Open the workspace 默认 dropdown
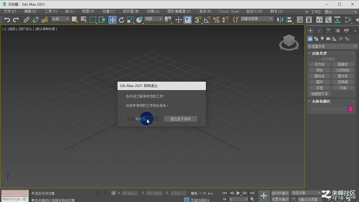 pyautogui.click(x=341, y=12)
